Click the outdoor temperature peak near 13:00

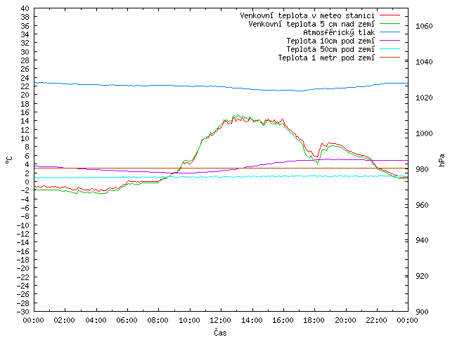pos(238,116)
